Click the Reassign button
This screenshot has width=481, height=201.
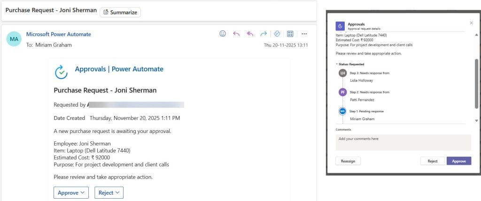click(x=348, y=161)
